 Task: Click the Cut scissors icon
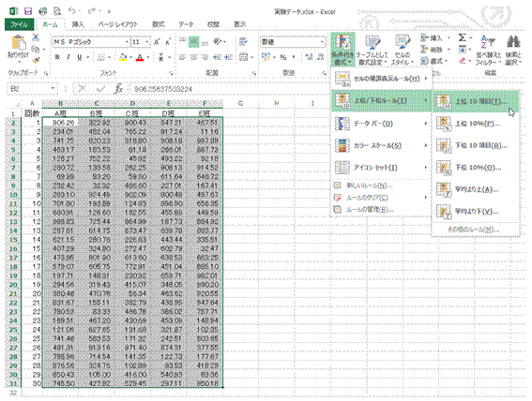(x=36, y=37)
